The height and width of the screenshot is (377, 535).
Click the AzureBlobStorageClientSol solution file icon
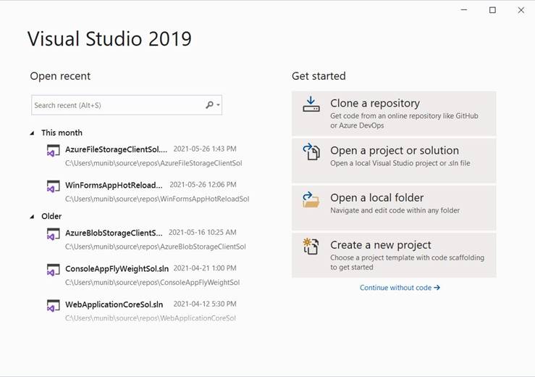53,234
